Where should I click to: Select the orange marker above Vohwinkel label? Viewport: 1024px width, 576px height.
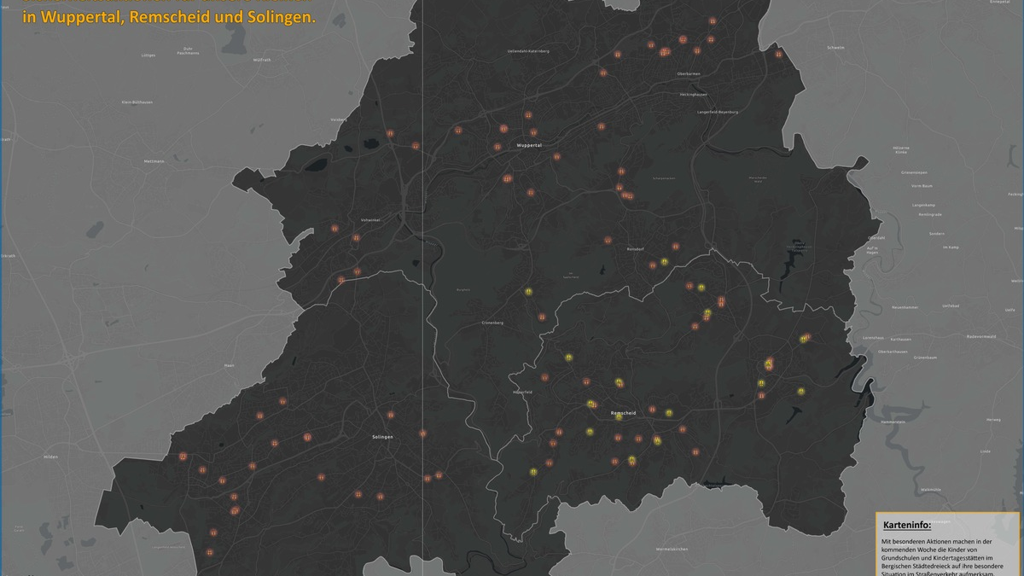335,228
